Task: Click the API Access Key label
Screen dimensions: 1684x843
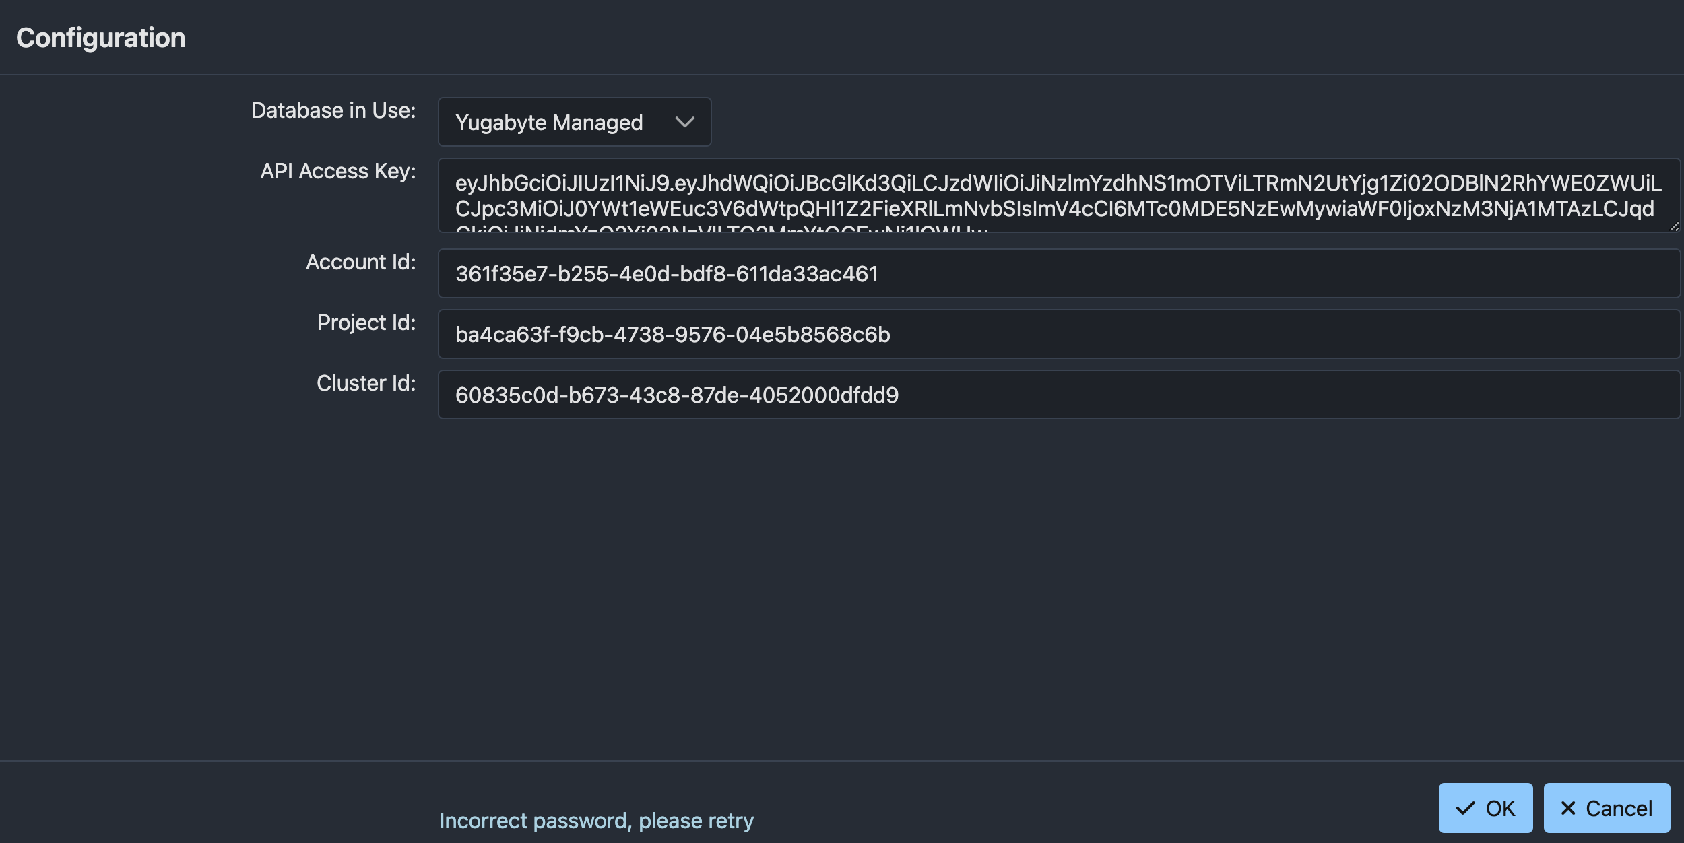Action: (x=338, y=172)
